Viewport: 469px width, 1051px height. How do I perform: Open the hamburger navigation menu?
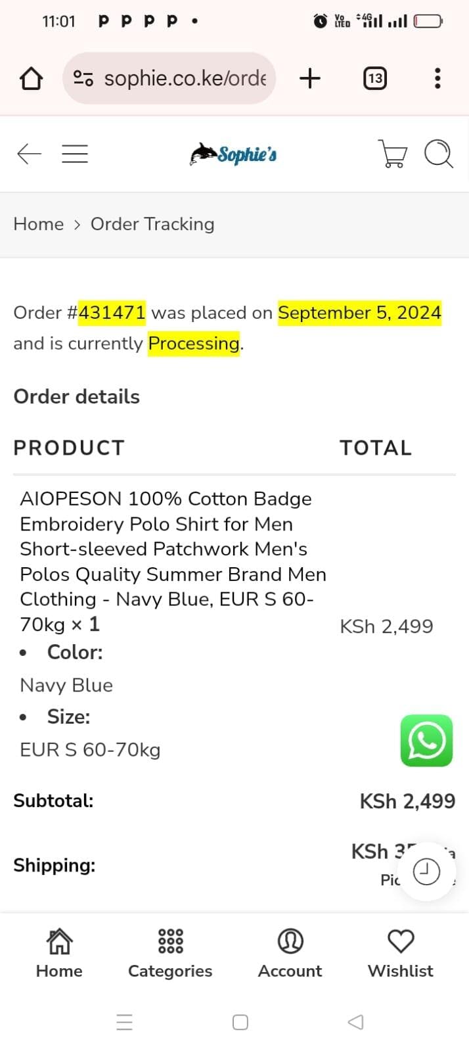coord(75,154)
